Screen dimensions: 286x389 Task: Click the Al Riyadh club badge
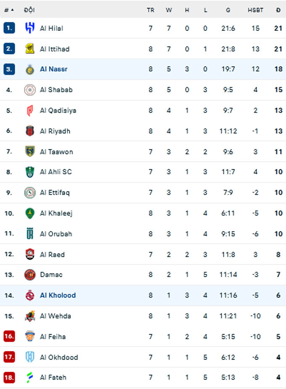pos(29,131)
